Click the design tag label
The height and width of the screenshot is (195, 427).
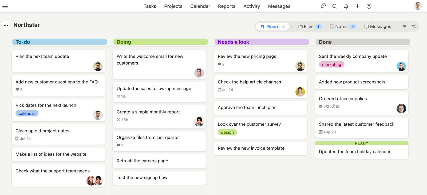point(227,132)
